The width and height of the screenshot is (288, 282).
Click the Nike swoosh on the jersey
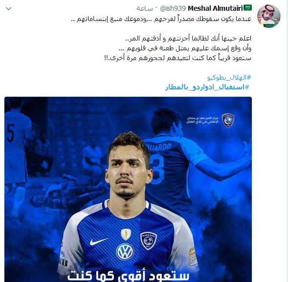pyautogui.click(x=99, y=241)
